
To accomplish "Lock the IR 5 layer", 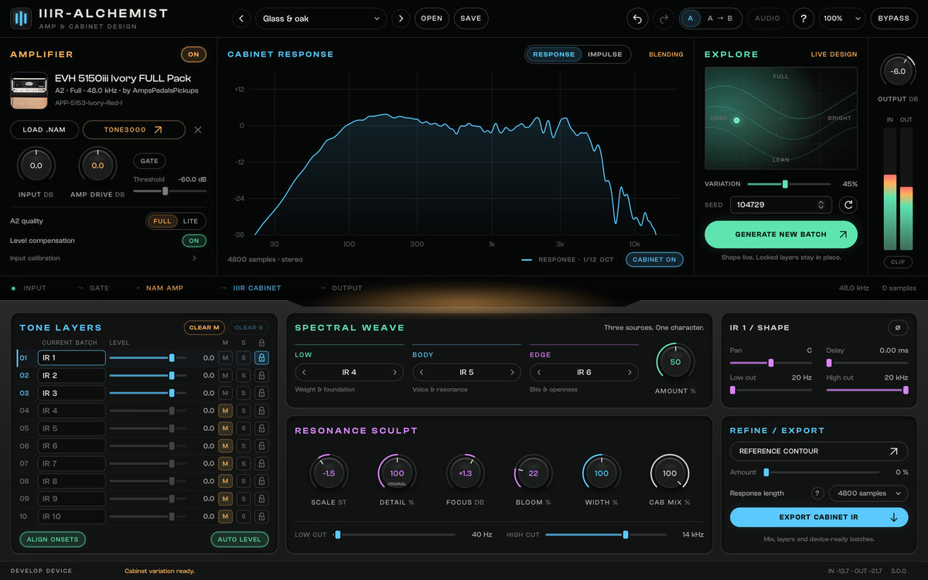I will [x=261, y=428].
